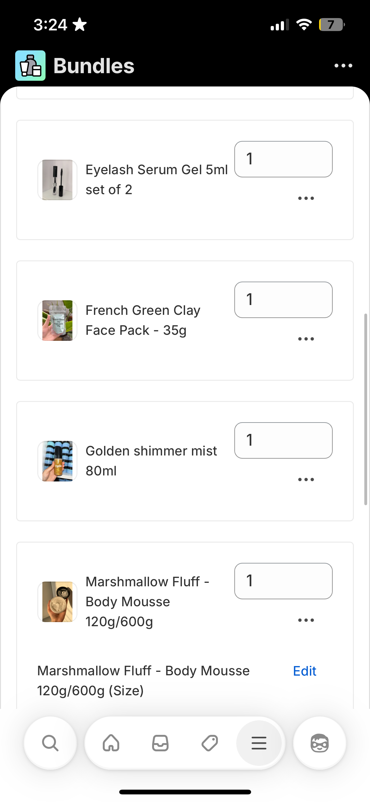Open options for Golden shimmer mist

pyautogui.click(x=306, y=480)
